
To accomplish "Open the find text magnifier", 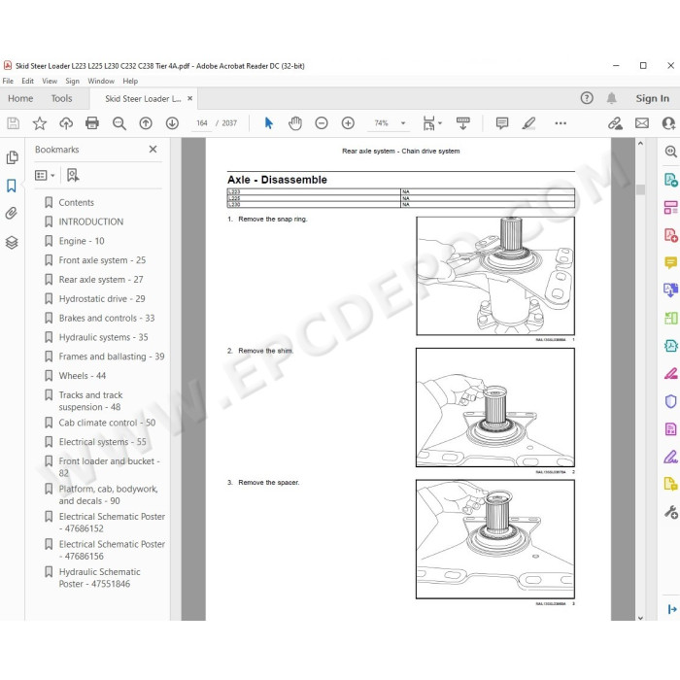I will pyautogui.click(x=119, y=123).
